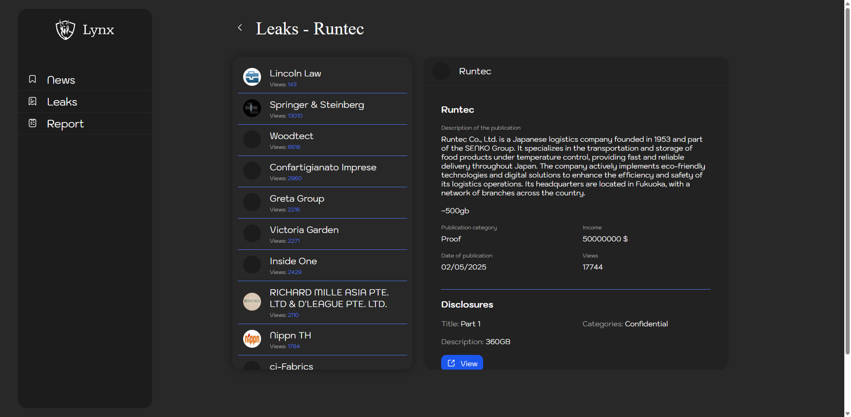
Task: Open the News section label
Action: (x=61, y=80)
